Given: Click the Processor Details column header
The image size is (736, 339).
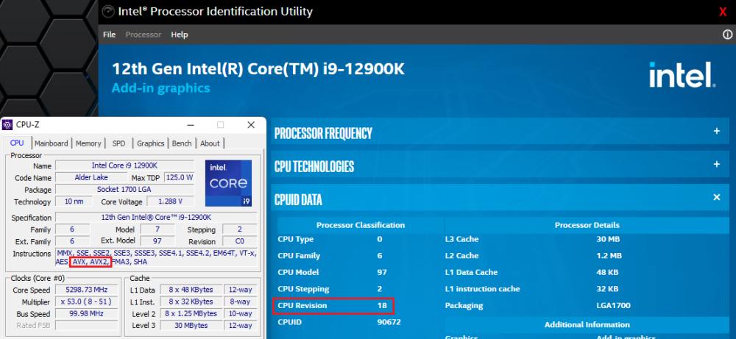Looking at the screenshot, I should click(587, 225).
